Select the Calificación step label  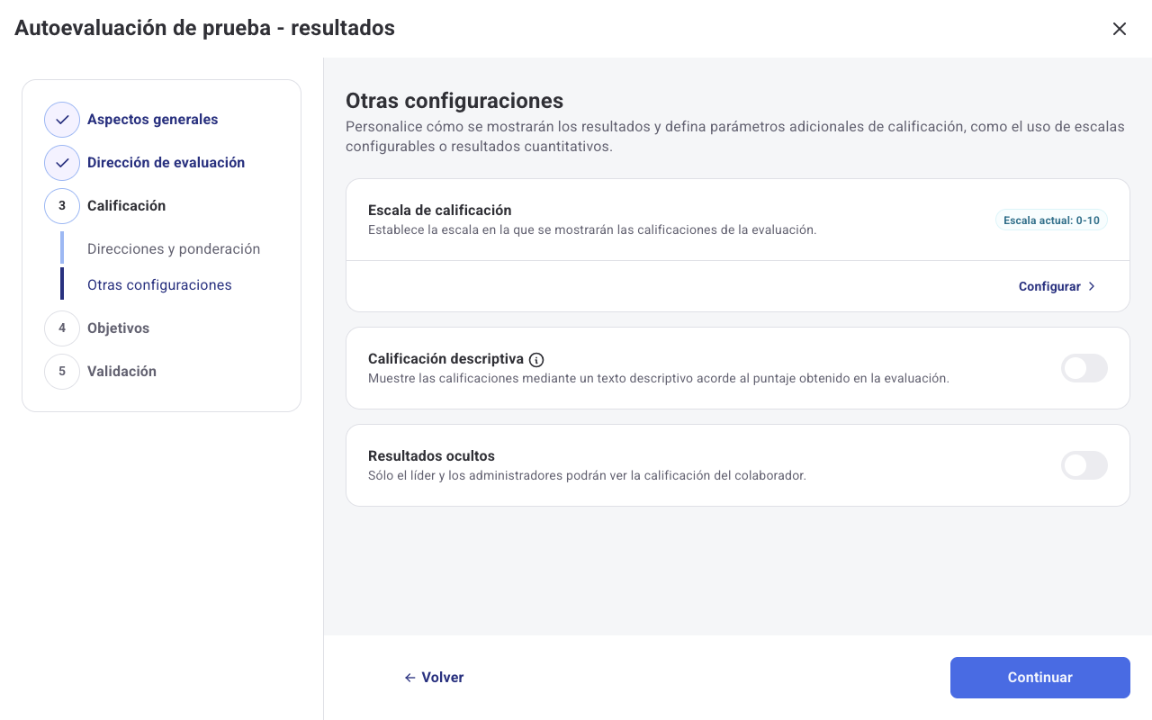(126, 206)
